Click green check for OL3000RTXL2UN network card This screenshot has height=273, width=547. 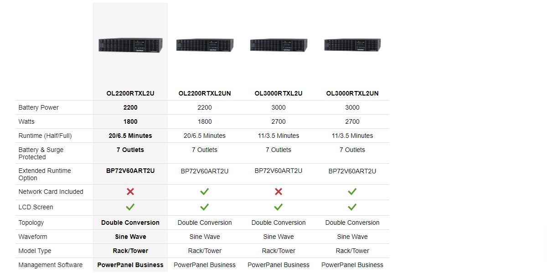[x=352, y=192]
